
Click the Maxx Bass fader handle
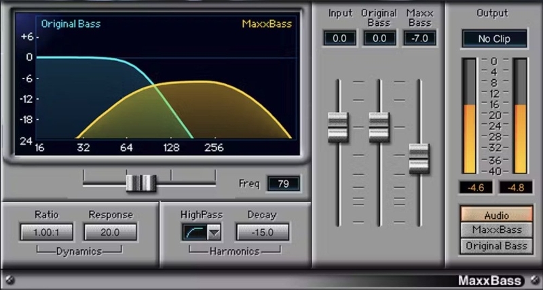(x=419, y=159)
